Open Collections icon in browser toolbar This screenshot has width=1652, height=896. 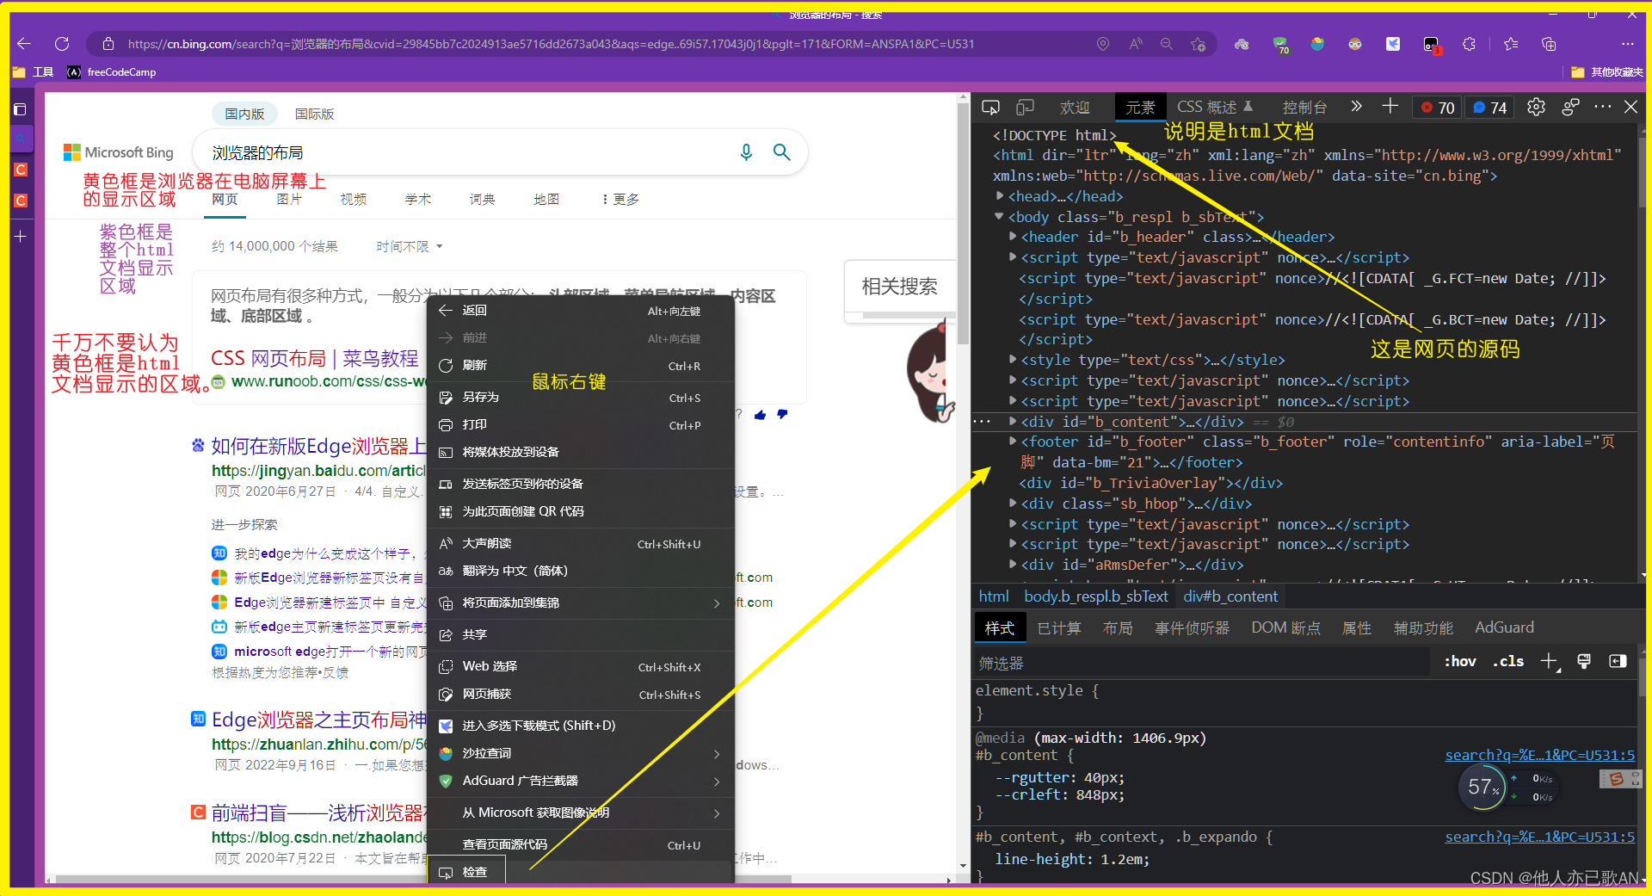(x=1549, y=44)
